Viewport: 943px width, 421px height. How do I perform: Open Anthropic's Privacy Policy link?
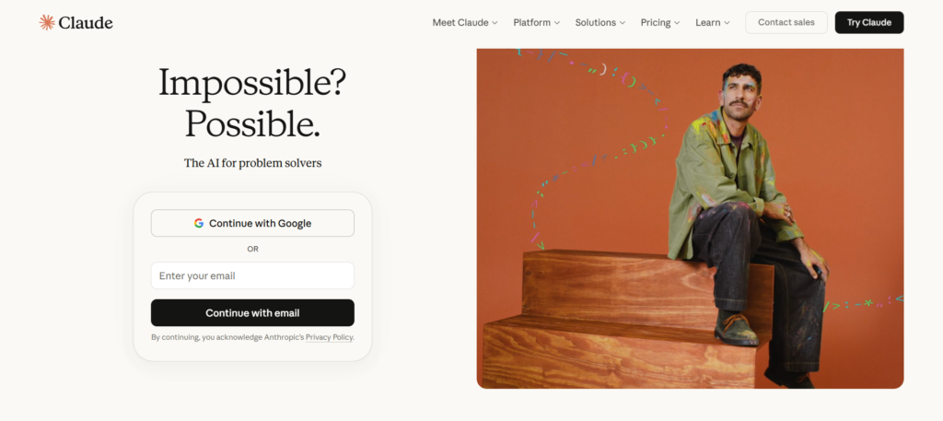pos(329,337)
